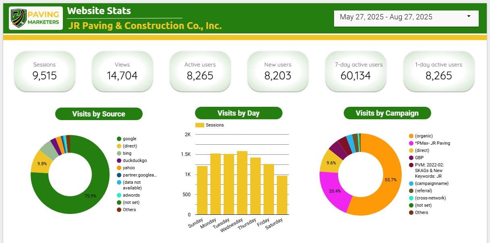This screenshot has width=490, height=243.
Task: Click the Visits by Campaign heading
Action: [387, 113]
